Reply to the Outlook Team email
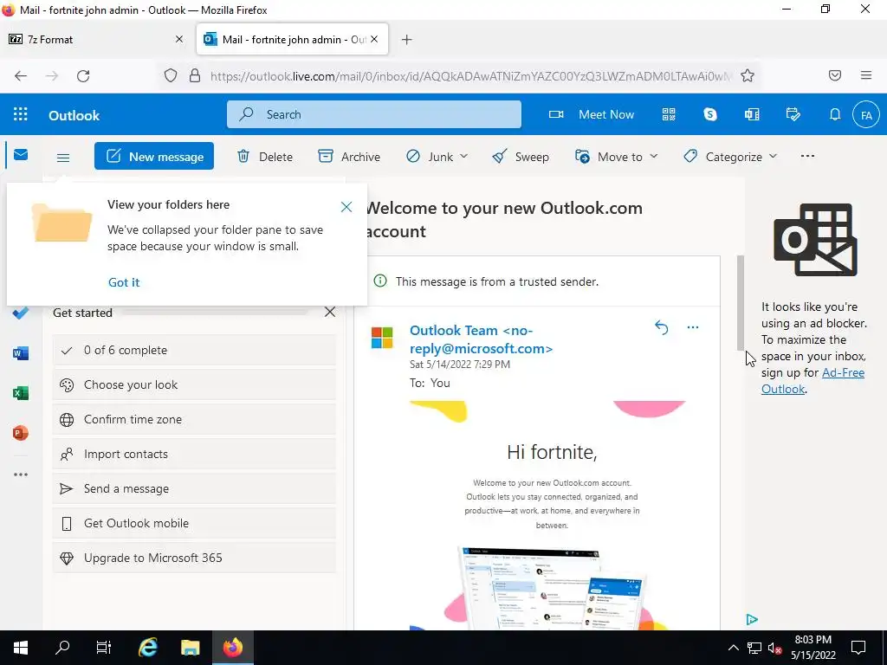 pos(661,327)
